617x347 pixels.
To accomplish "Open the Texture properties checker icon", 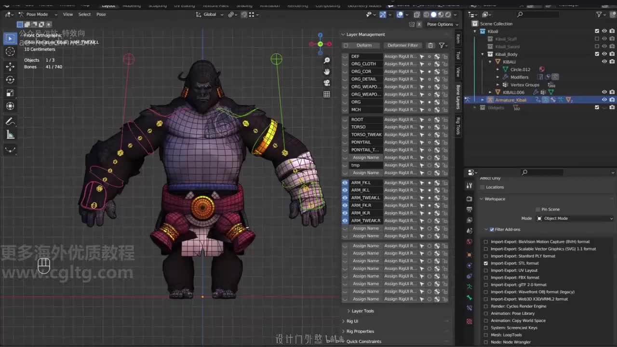I will tap(469, 321).
